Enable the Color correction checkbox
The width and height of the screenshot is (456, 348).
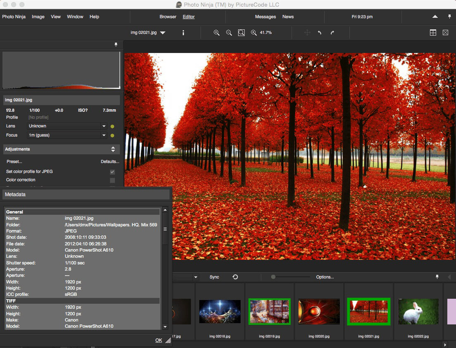pyautogui.click(x=112, y=180)
